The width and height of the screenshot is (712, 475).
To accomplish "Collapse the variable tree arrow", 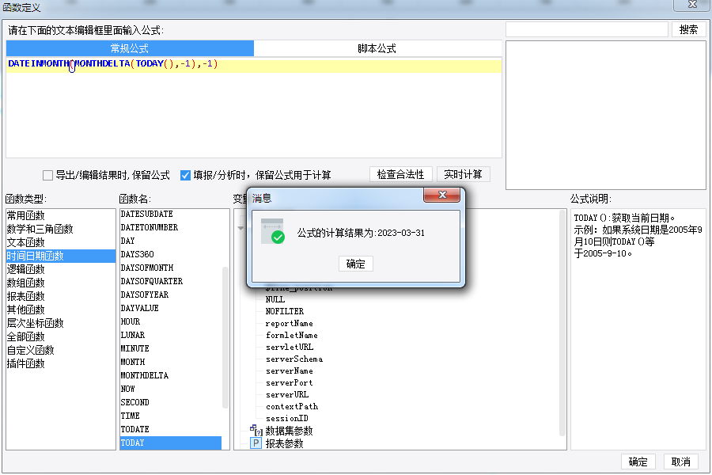I will [240, 228].
